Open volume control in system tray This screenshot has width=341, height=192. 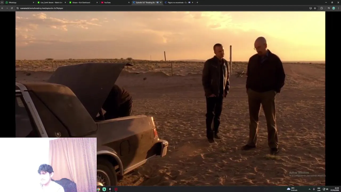[x=327, y=189]
